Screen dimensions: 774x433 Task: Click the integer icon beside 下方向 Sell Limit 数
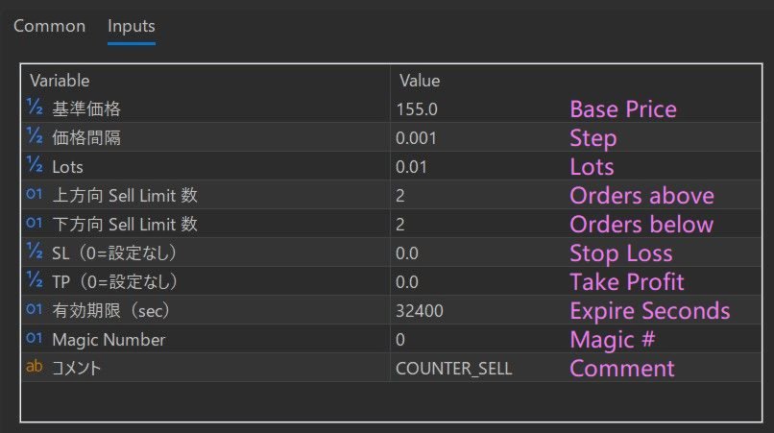click(36, 224)
